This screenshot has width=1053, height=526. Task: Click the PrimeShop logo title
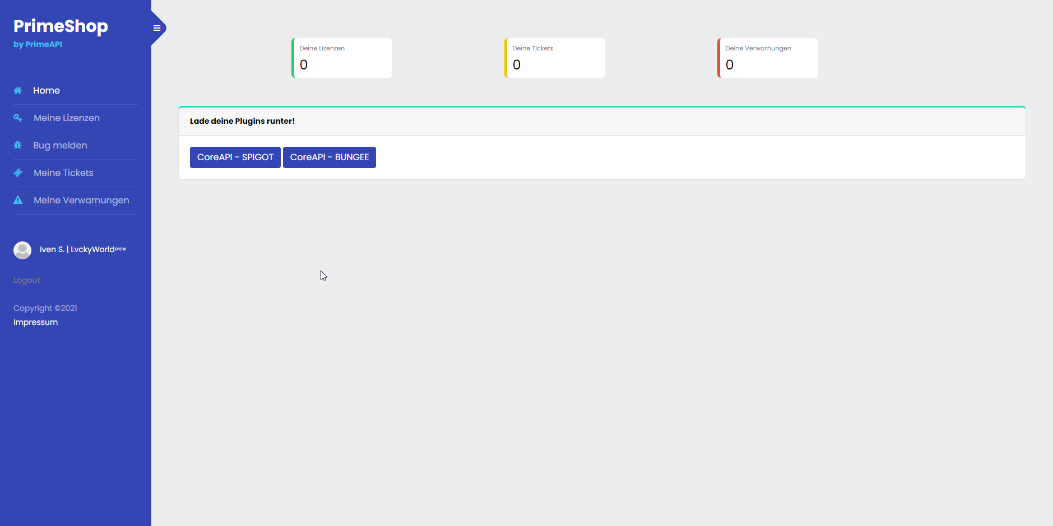pyautogui.click(x=61, y=26)
